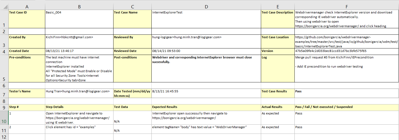Screen dimensions: 399x140
Task: Select 'As expected' in row 11
Action: 278,129
